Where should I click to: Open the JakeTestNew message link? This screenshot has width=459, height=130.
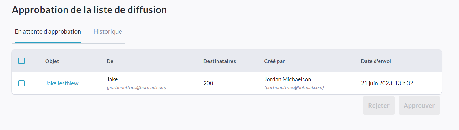tap(62, 83)
